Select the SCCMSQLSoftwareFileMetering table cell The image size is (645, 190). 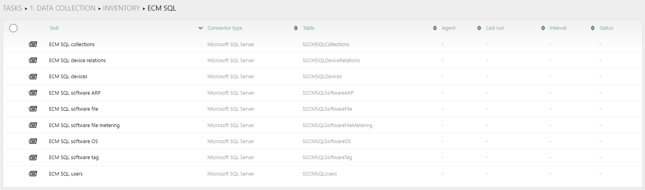coord(337,125)
